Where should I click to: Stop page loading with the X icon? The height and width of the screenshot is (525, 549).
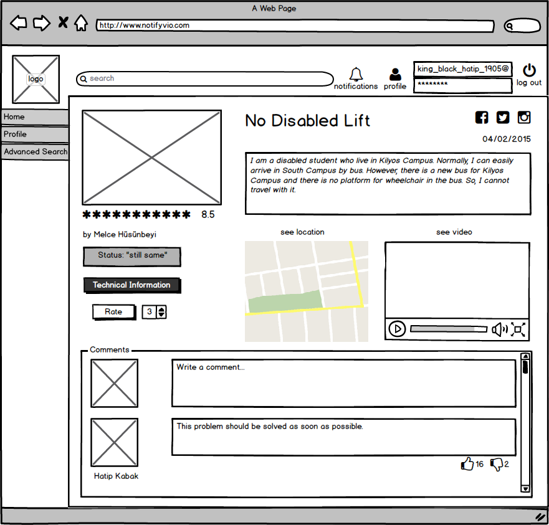[x=63, y=22]
